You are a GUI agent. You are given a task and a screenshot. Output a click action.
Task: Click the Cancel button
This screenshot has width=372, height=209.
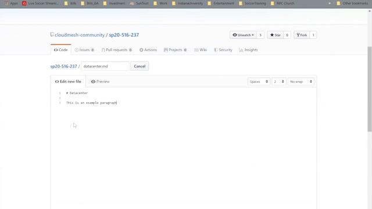coord(139,66)
